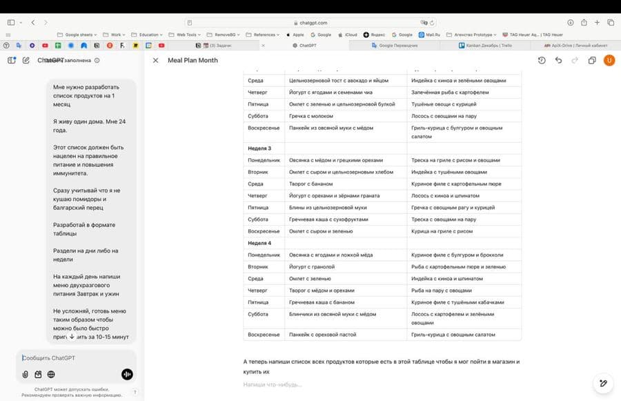
Task: Expand the Work bookmarks folder
Action: (x=114, y=35)
